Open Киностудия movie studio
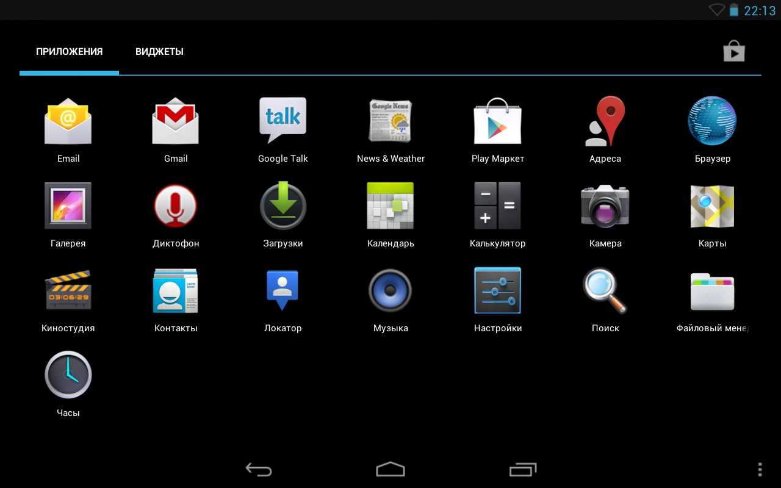Image resolution: width=781 pixels, height=488 pixels. pyautogui.click(x=68, y=290)
